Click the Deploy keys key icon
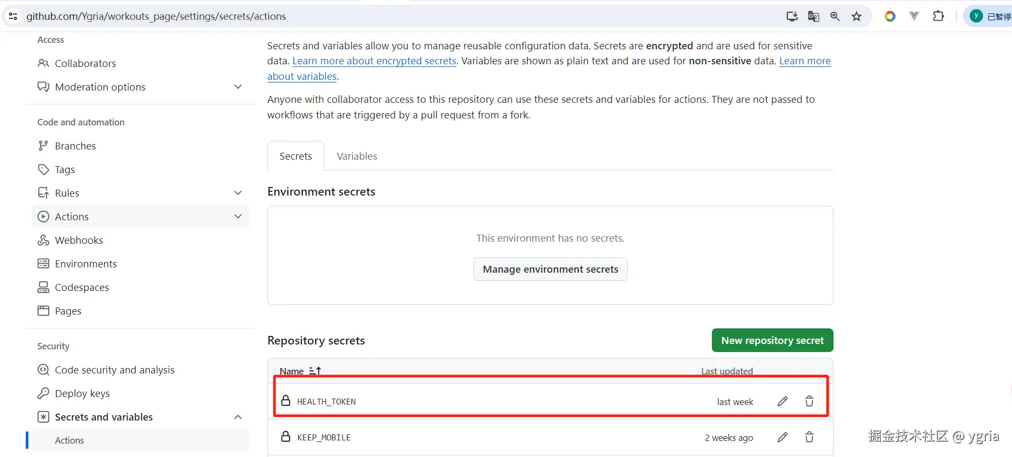Image resolution: width=1012 pixels, height=457 pixels. point(43,393)
